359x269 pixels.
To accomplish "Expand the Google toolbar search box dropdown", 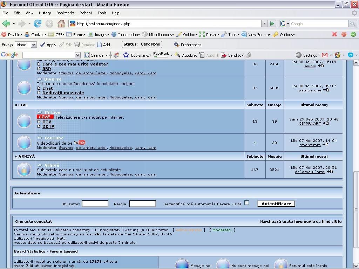I will [77, 55].
